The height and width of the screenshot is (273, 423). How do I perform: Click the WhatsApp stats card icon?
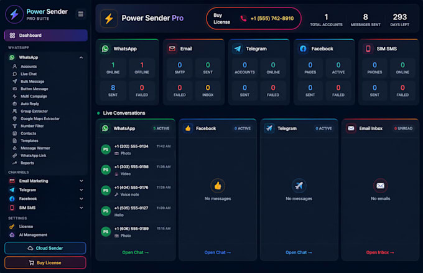point(105,49)
